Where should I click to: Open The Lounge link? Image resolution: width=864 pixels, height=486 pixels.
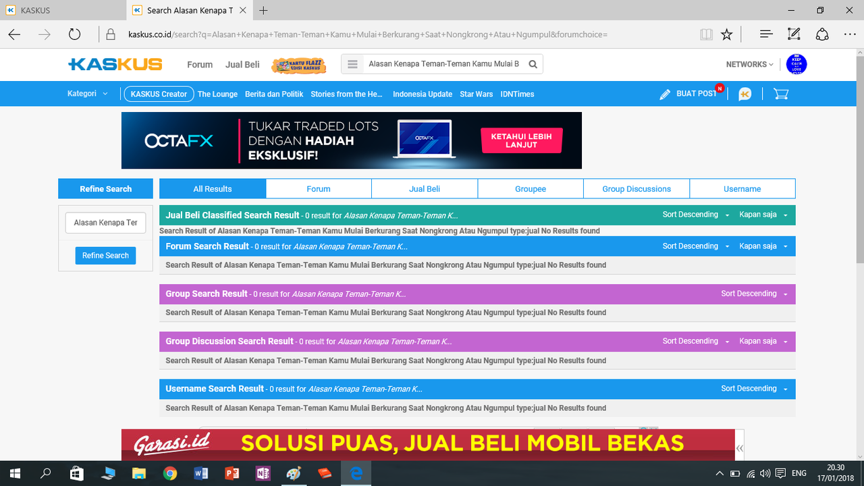pos(217,94)
